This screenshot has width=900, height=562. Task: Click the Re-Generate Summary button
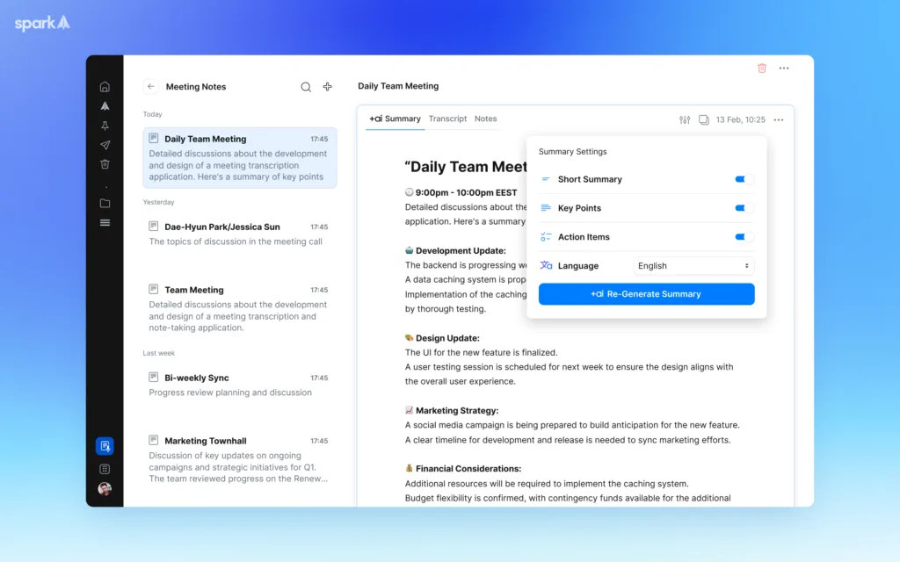[x=646, y=293]
